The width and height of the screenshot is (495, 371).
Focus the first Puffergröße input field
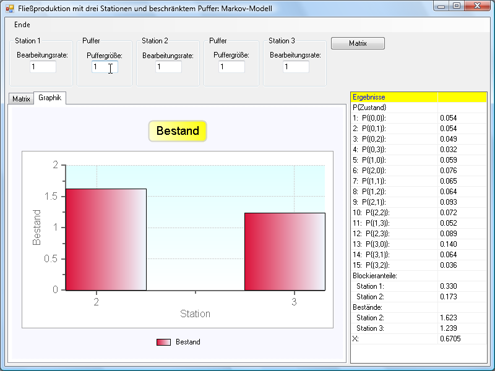[x=105, y=67]
